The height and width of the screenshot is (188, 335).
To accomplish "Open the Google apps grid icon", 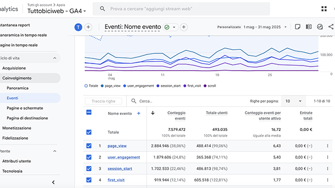I will point(324,9).
